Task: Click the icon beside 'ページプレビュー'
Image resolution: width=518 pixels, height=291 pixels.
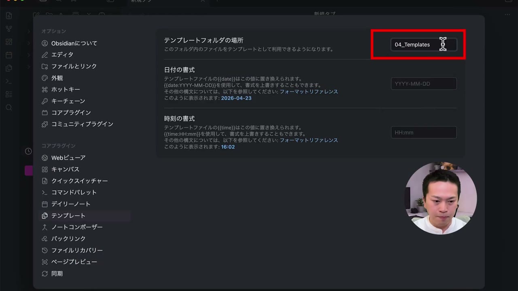Action: click(45, 262)
